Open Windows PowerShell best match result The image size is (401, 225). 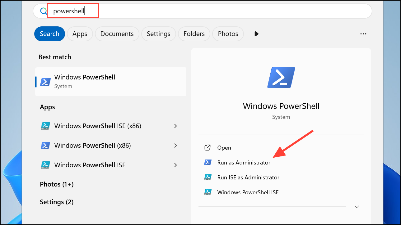pyautogui.click(x=111, y=82)
